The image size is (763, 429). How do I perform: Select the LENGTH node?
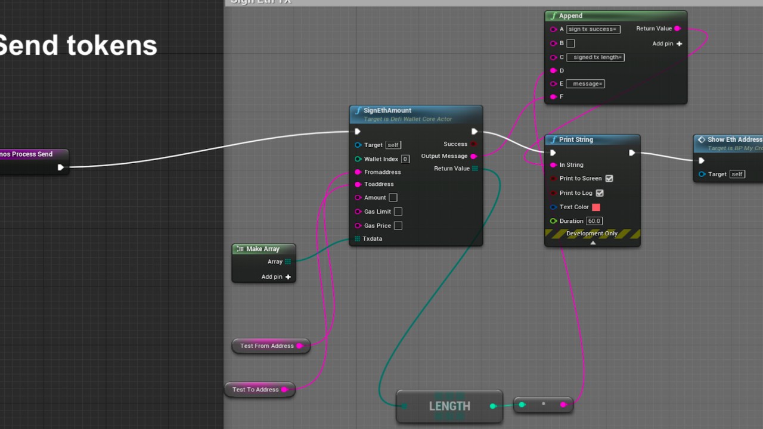click(x=449, y=406)
